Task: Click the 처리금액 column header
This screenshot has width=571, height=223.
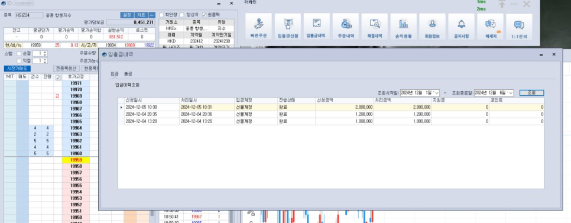Action: pos(403,100)
